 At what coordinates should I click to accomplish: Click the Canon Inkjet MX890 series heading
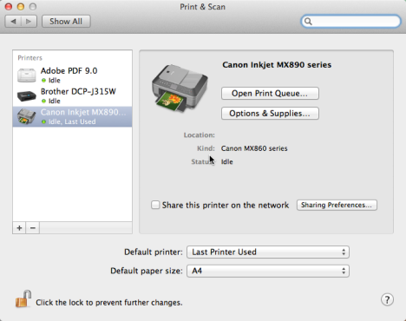pos(277,65)
